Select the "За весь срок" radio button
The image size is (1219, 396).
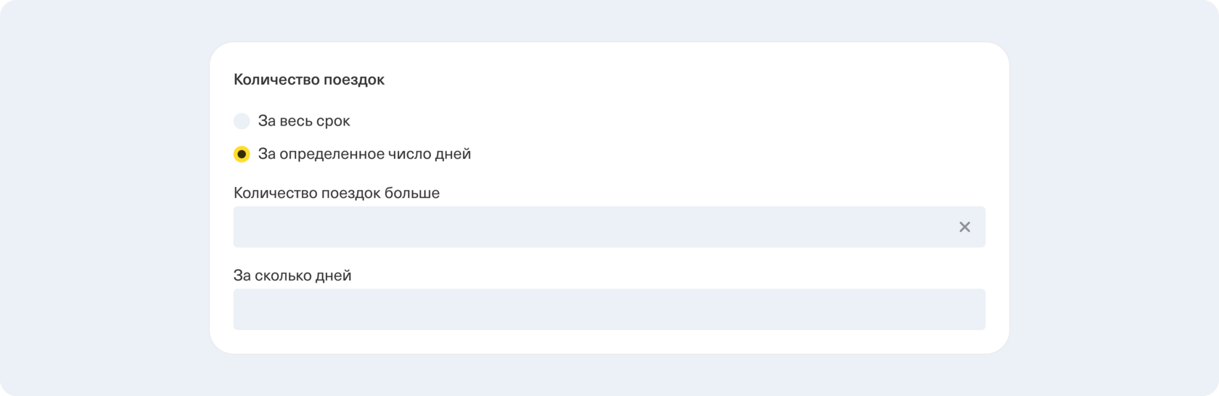click(x=242, y=121)
